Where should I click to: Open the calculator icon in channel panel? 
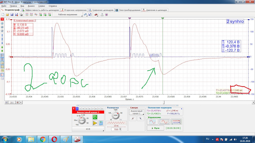[101, 123]
